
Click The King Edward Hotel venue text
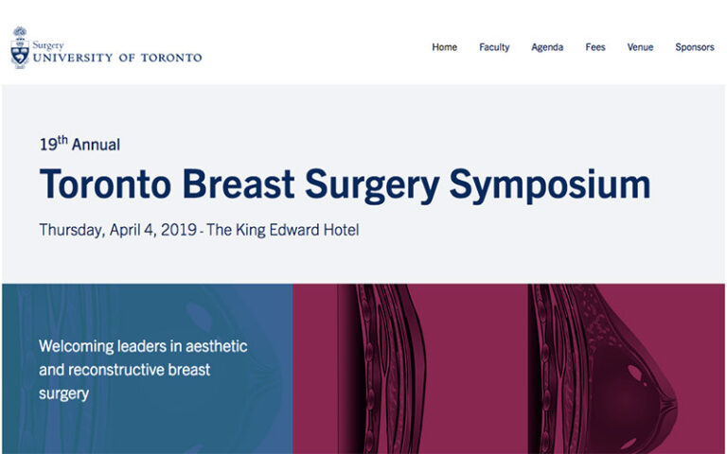(x=283, y=230)
